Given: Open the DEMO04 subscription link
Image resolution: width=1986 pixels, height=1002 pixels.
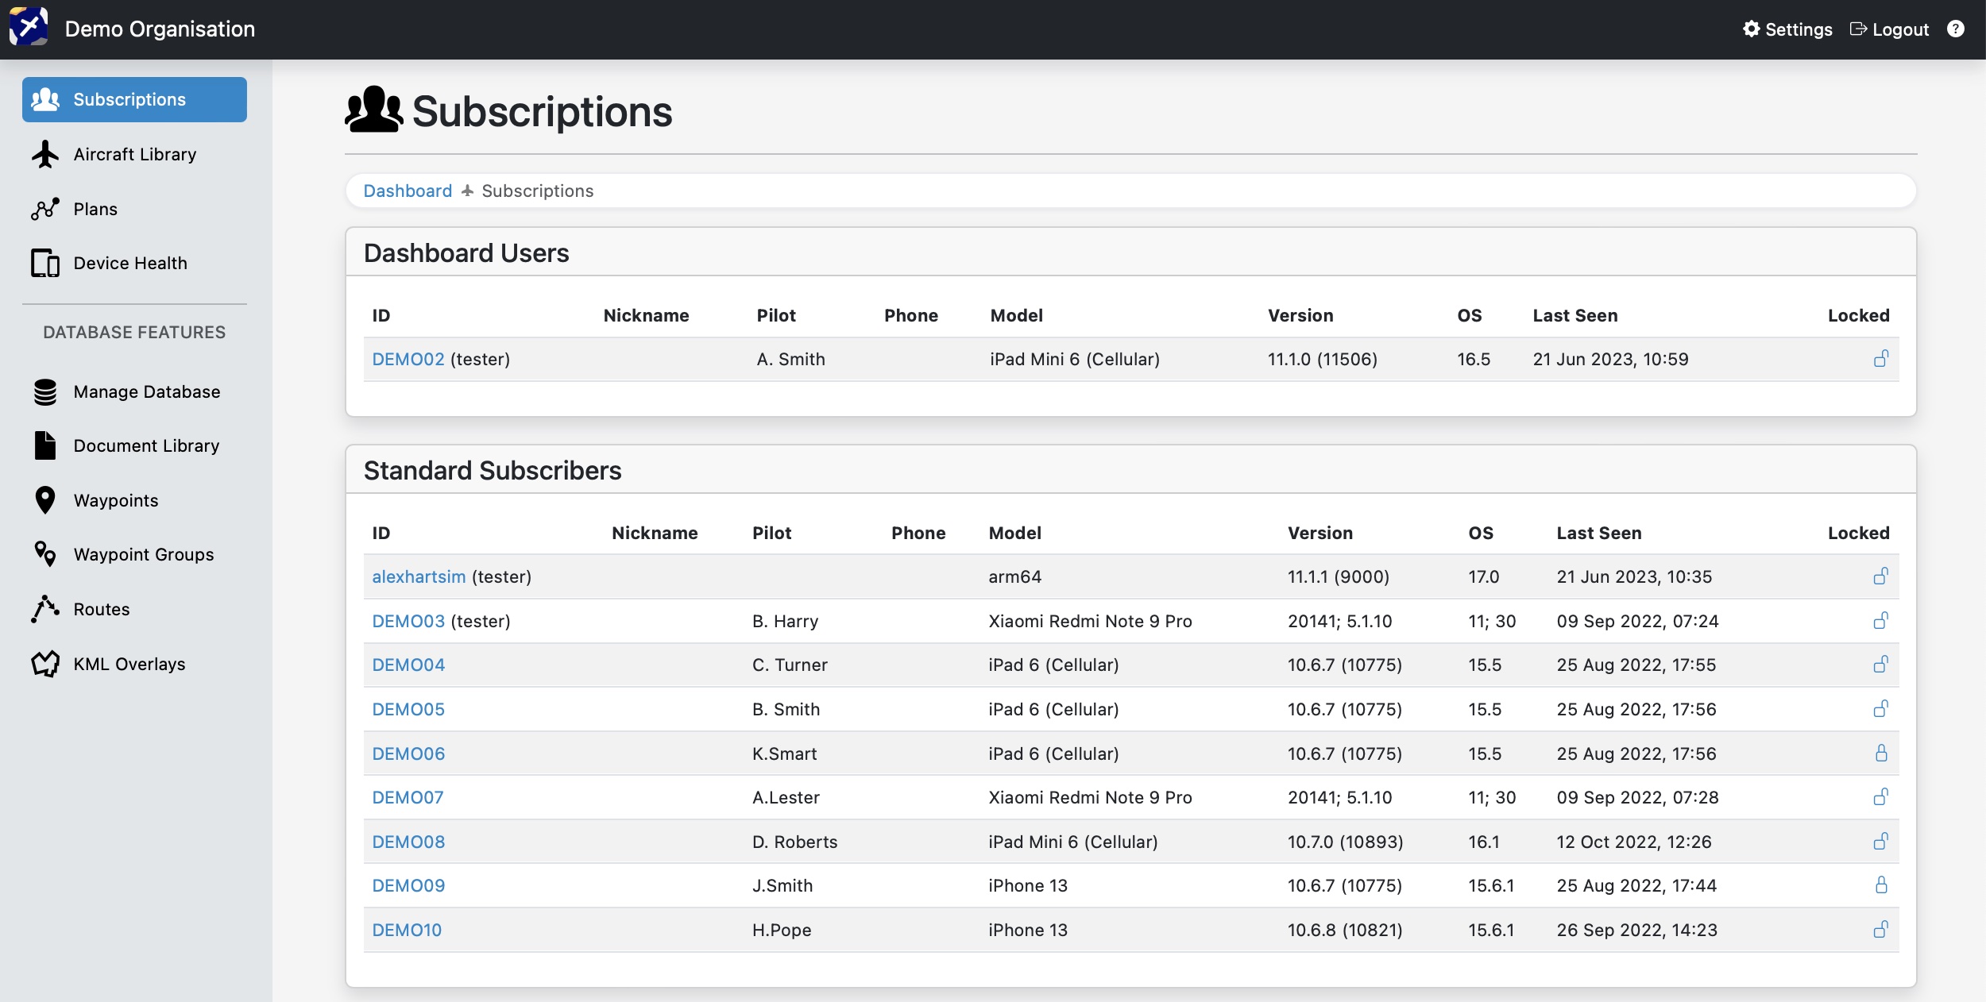Looking at the screenshot, I should coord(408,665).
